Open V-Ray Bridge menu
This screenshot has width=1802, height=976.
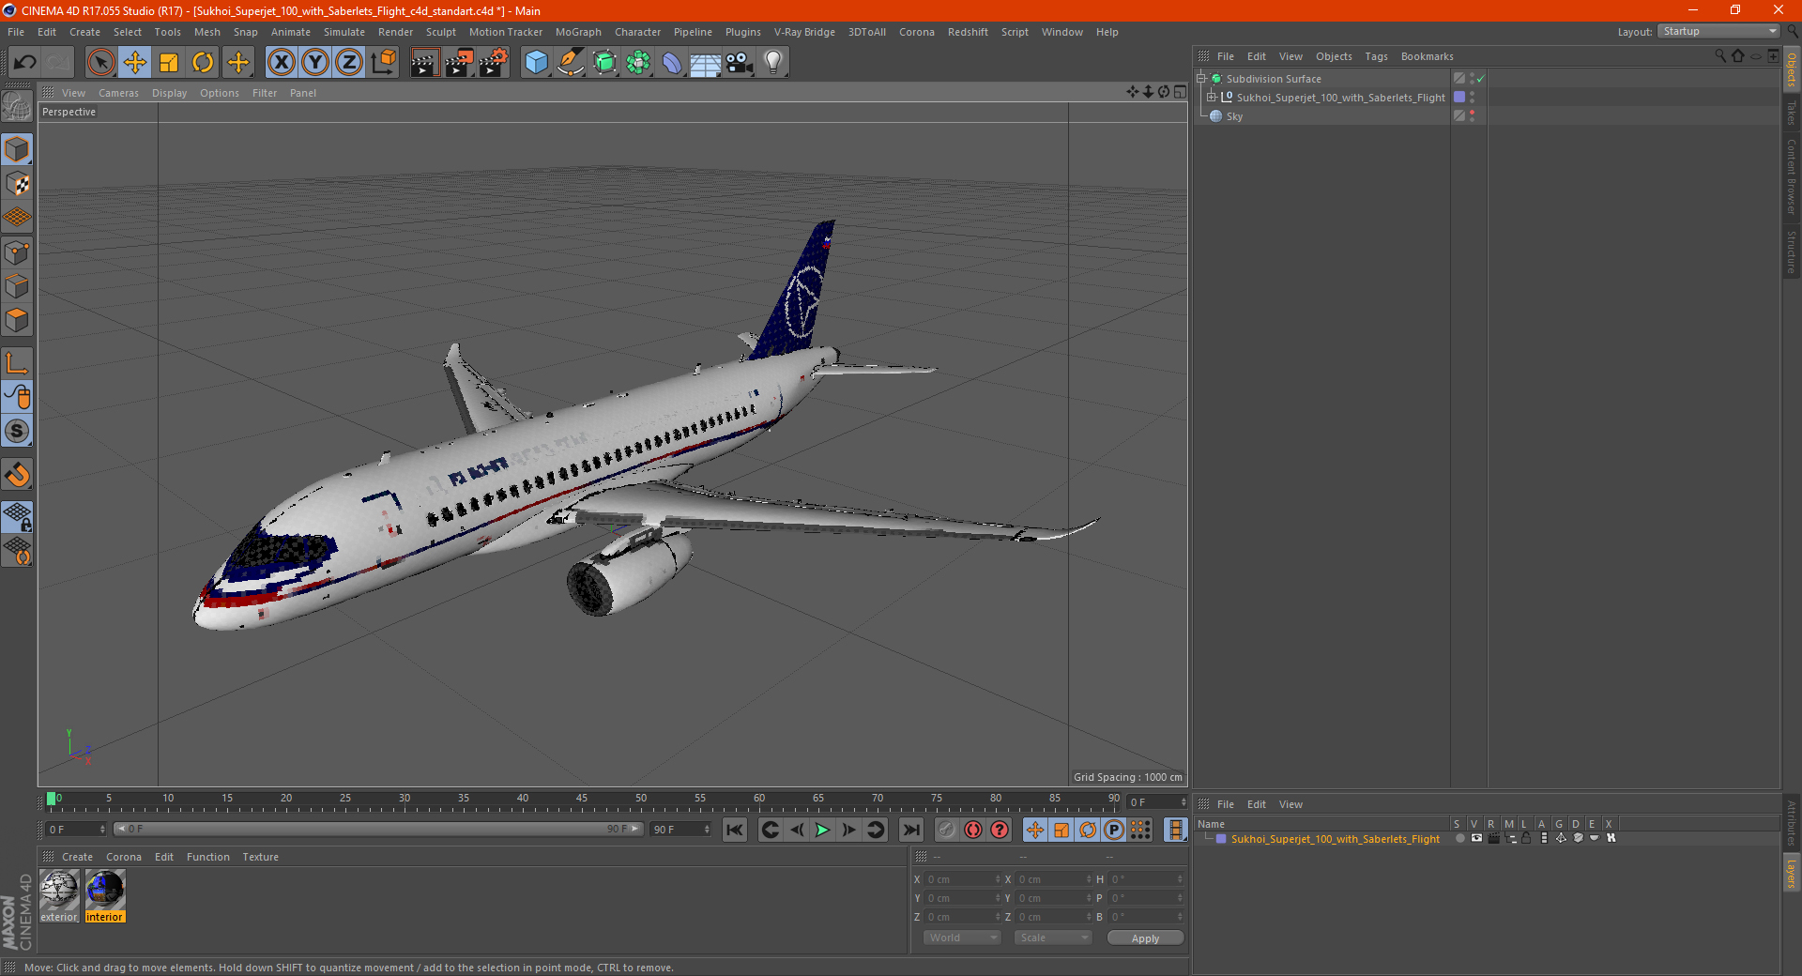[x=804, y=32]
